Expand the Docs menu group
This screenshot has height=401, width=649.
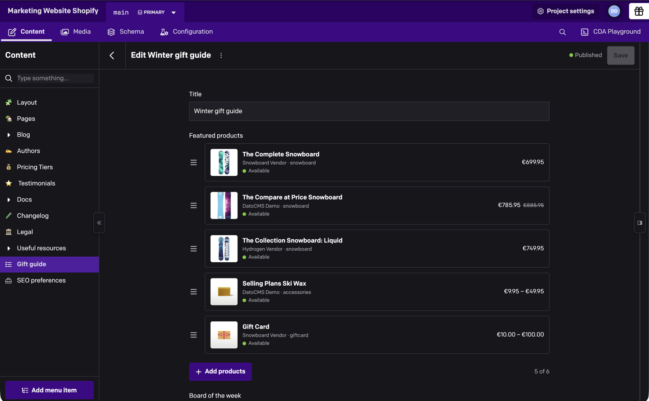tap(9, 200)
